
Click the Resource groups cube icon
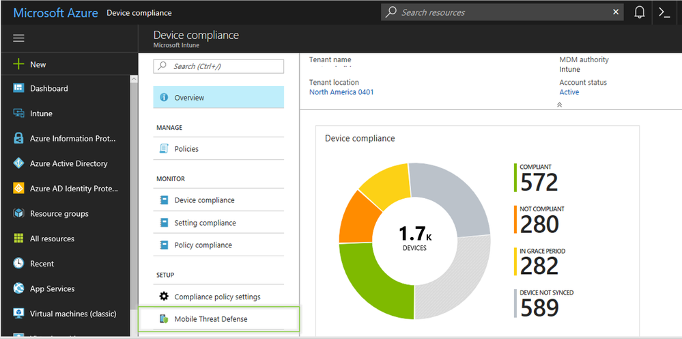click(18, 213)
